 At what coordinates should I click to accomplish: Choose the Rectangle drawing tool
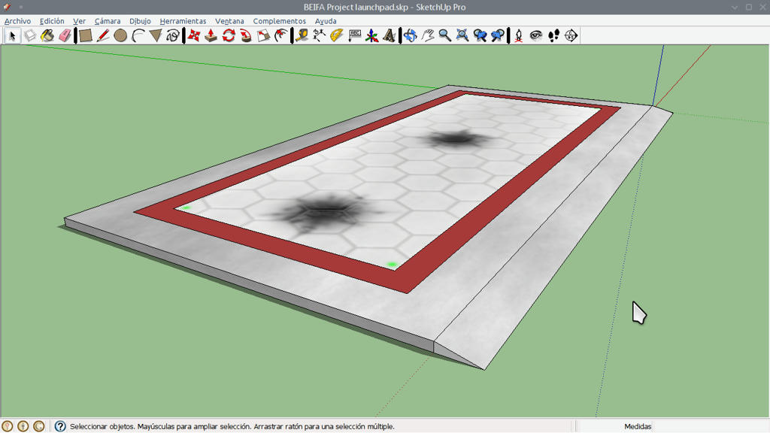pos(86,35)
